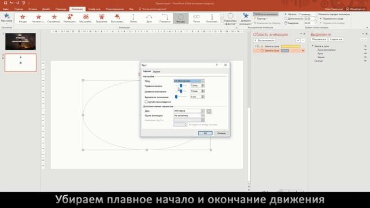The image size is (370, 208).
Task: Undo the last action in title bar
Action: (11, 3)
